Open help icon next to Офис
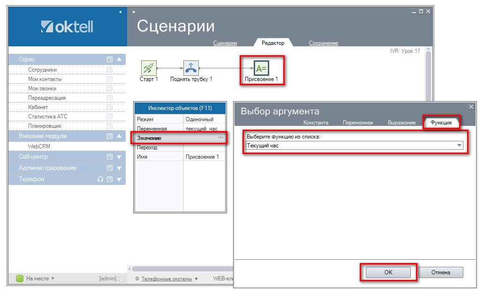The height and width of the screenshot is (293, 484). coord(110,59)
